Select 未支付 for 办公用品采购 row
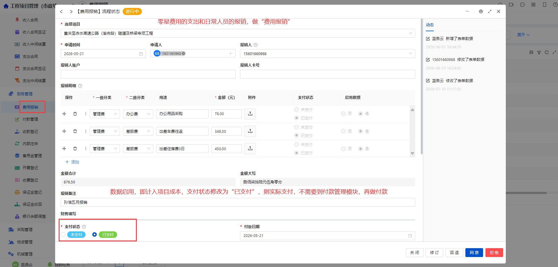558x267 pixels. click(297, 110)
